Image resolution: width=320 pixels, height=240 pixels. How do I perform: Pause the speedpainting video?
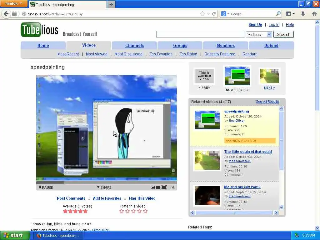coord(46,187)
